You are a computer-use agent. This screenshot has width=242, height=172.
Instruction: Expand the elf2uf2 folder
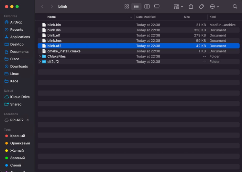click(40, 62)
